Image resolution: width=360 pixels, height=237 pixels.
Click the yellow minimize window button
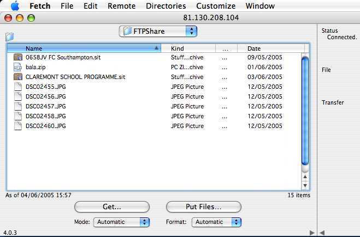(20, 18)
